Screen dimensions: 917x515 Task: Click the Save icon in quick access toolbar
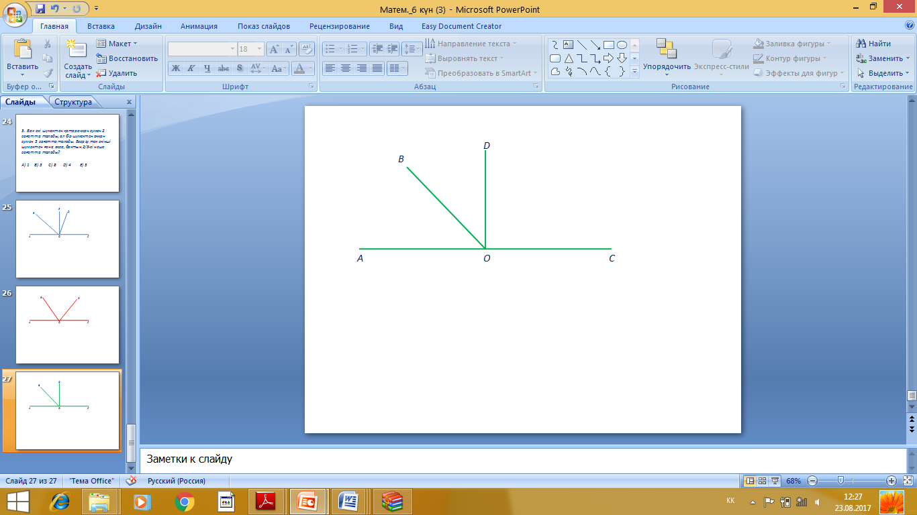pos(40,9)
